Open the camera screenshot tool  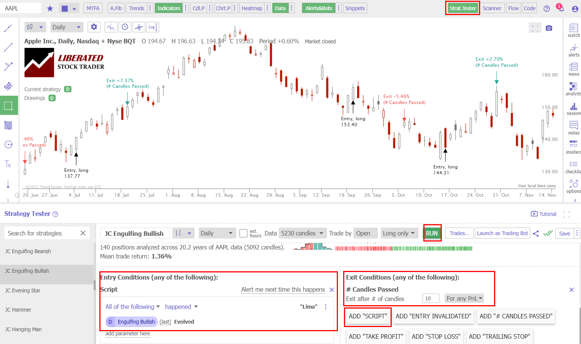[549, 28]
